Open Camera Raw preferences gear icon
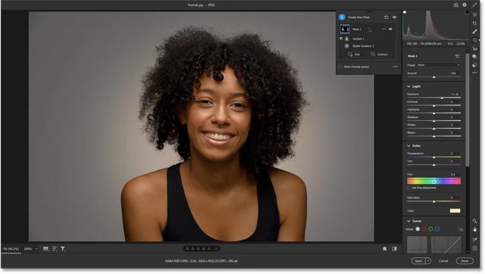 tap(464, 5)
